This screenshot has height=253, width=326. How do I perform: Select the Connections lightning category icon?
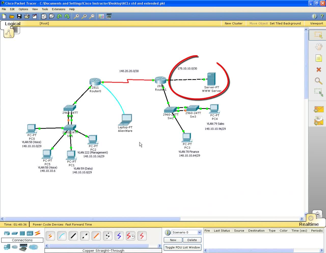pos(38,233)
